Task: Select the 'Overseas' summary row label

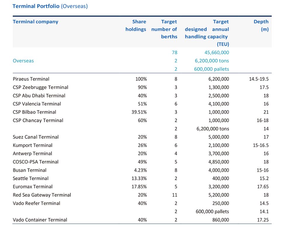Action: point(23,61)
